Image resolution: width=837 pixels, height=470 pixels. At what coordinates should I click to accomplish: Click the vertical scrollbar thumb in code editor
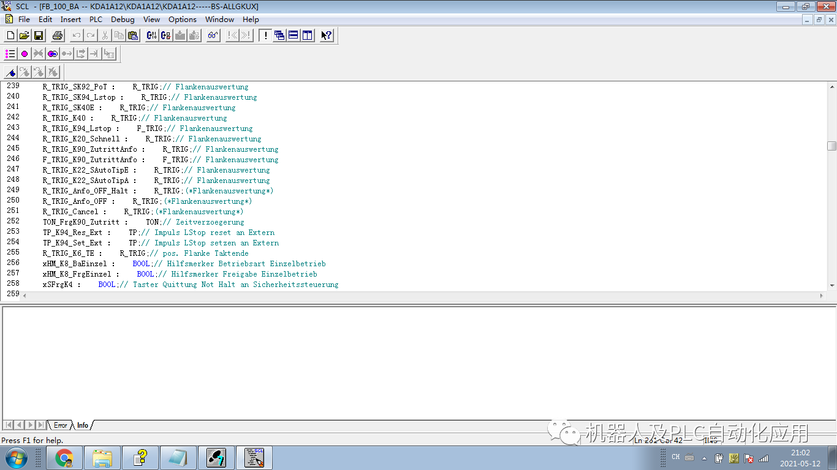831,146
